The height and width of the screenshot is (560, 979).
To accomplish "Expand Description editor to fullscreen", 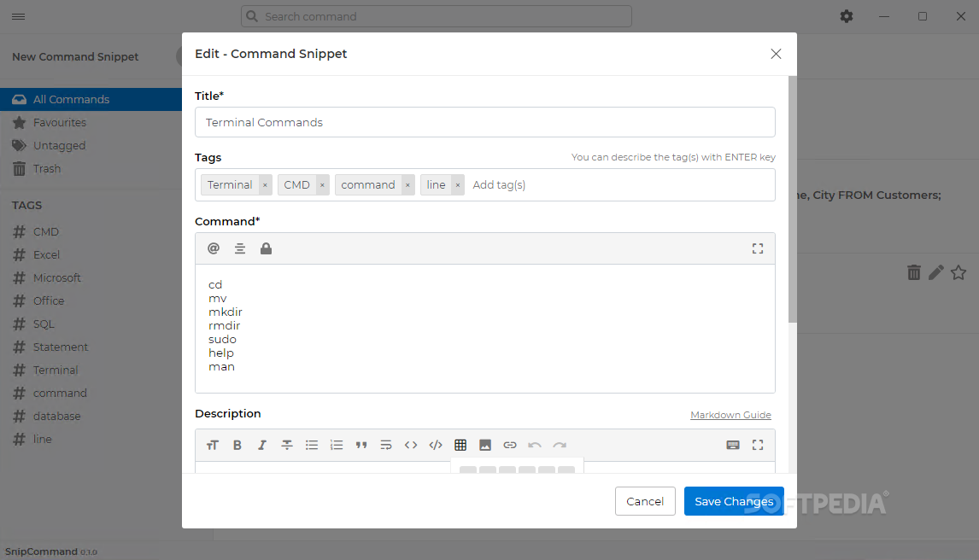I will pos(758,446).
